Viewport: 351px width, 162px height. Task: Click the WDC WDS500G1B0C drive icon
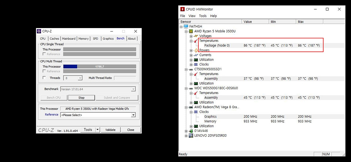[x=191, y=88]
